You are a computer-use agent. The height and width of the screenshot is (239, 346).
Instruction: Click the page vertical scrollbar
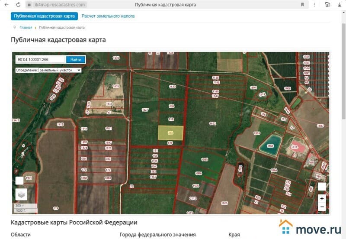343,87
